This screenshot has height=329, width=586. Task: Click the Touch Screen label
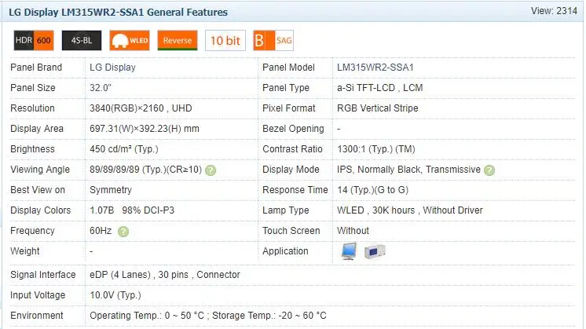(x=291, y=231)
